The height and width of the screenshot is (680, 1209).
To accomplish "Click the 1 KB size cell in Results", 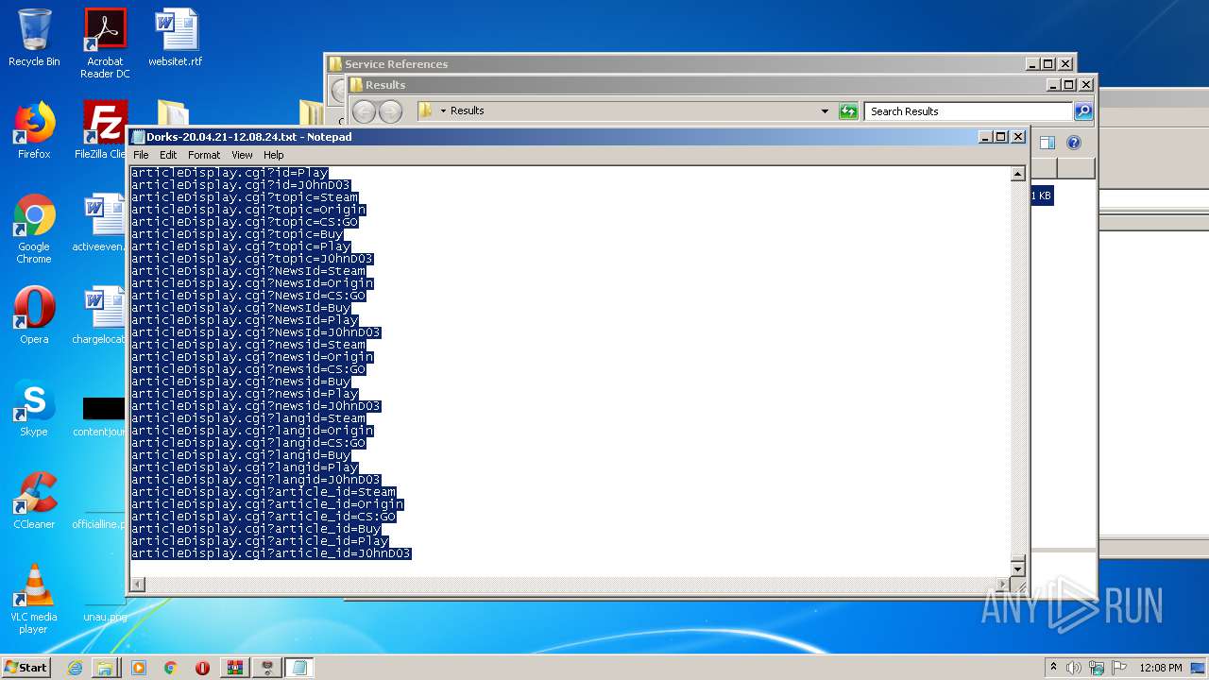I will click(x=1041, y=195).
